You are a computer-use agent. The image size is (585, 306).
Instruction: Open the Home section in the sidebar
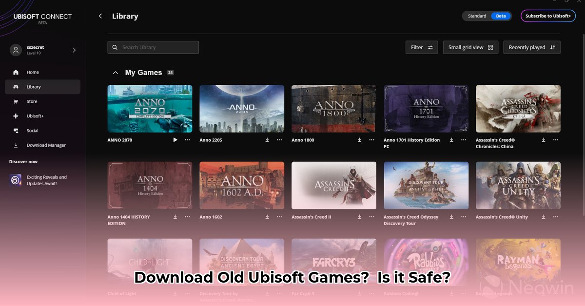click(32, 72)
